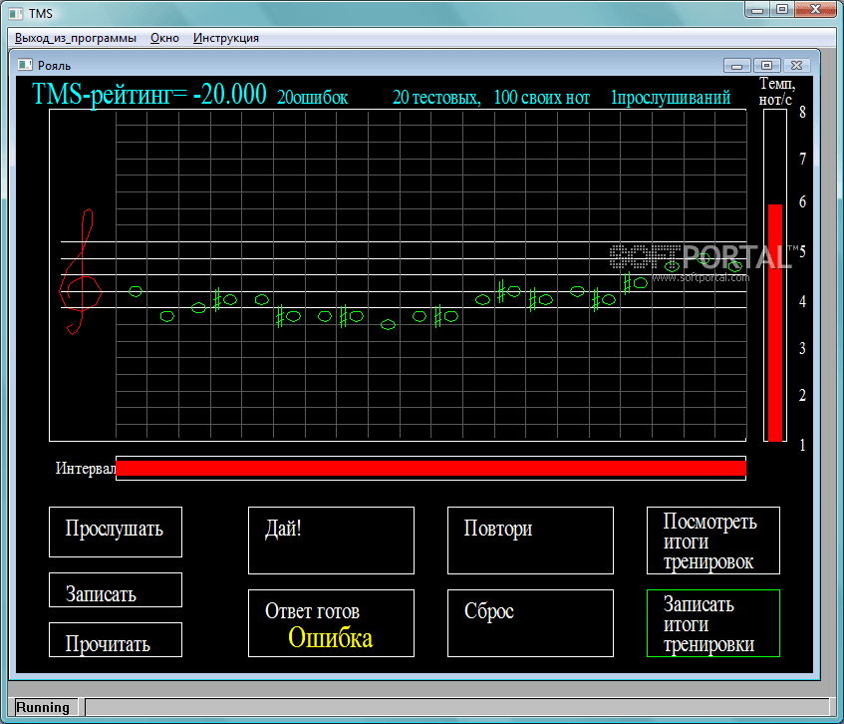This screenshot has height=724, width=844.
Task: Click the TMS application icon in title bar
Action: (x=16, y=14)
